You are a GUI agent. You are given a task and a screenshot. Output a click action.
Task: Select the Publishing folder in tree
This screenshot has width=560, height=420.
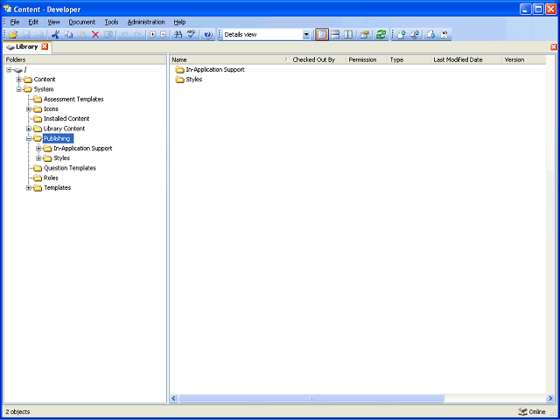tap(58, 138)
